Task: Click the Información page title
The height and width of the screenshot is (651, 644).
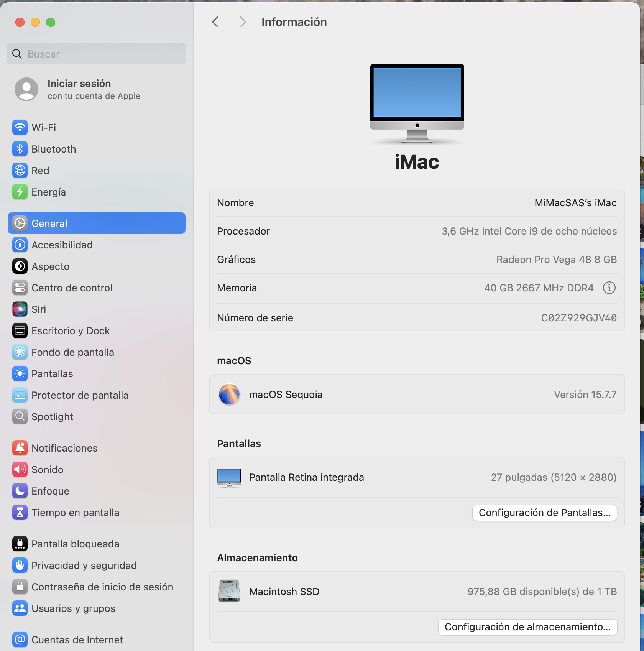Action: [294, 22]
